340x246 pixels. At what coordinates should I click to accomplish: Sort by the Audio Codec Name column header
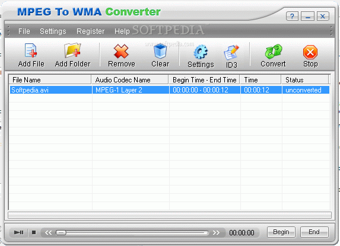click(130, 79)
